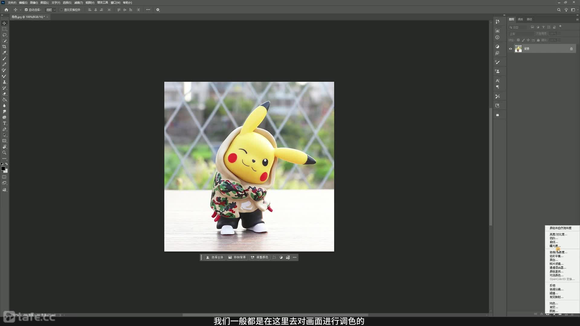Click the 选择主体 button

[x=215, y=257]
